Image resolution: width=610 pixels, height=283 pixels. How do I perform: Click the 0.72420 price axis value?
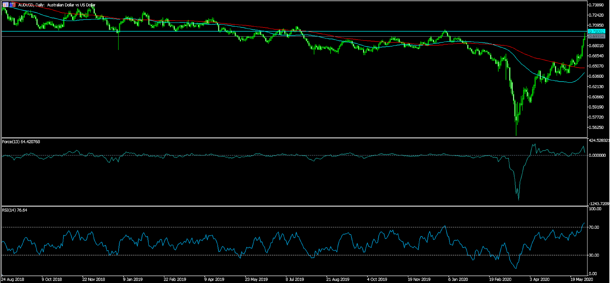pyautogui.click(x=596, y=15)
